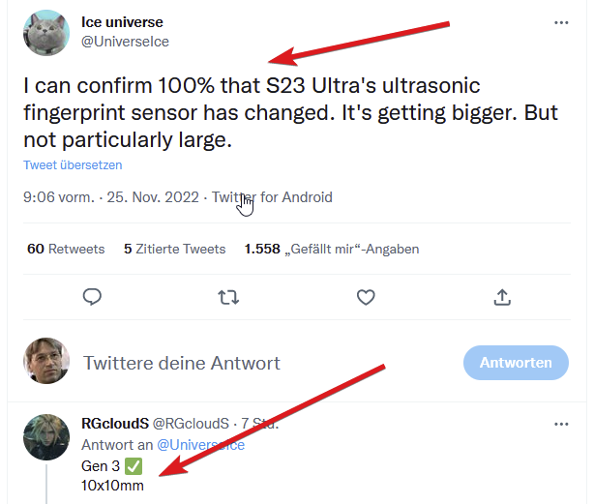View the 60 Retweets list

(66, 249)
